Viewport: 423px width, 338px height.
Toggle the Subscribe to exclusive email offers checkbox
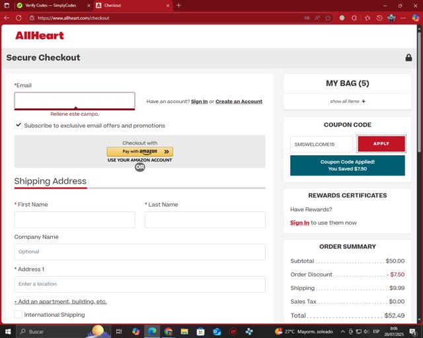click(x=18, y=125)
